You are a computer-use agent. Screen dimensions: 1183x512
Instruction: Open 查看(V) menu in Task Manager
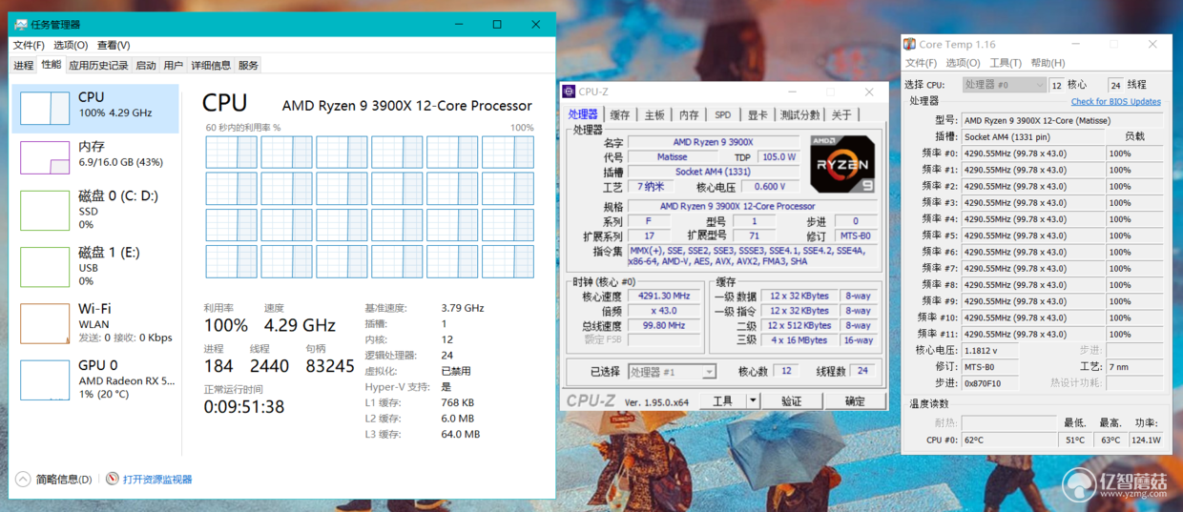coord(114,45)
